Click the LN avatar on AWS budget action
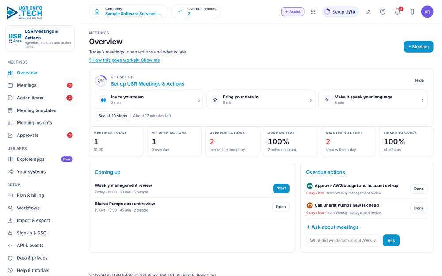Viewport: 442px width, 276px height. tap(309, 185)
